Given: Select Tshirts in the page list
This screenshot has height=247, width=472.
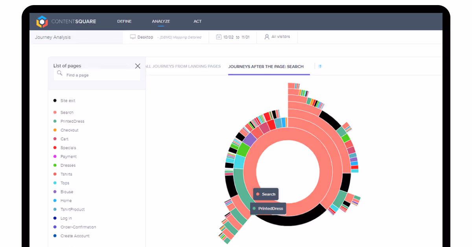Looking at the screenshot, I should (x=66, y=174).
